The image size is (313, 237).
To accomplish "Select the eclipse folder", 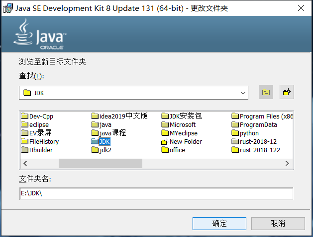I will 35,125.
